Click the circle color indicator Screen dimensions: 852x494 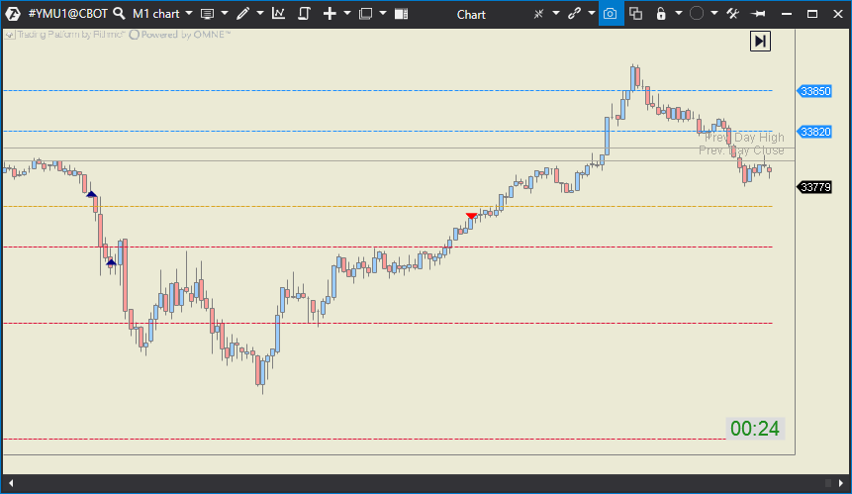point(696,14)
